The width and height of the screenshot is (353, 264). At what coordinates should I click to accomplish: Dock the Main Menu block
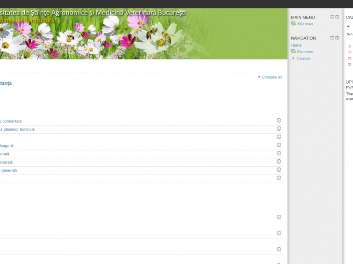tap(337, 17)
